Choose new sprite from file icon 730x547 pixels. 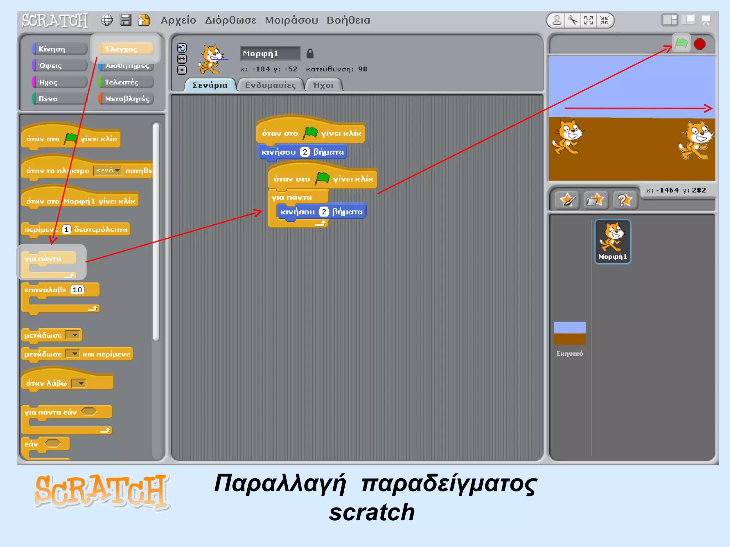(x=596, y=200)
